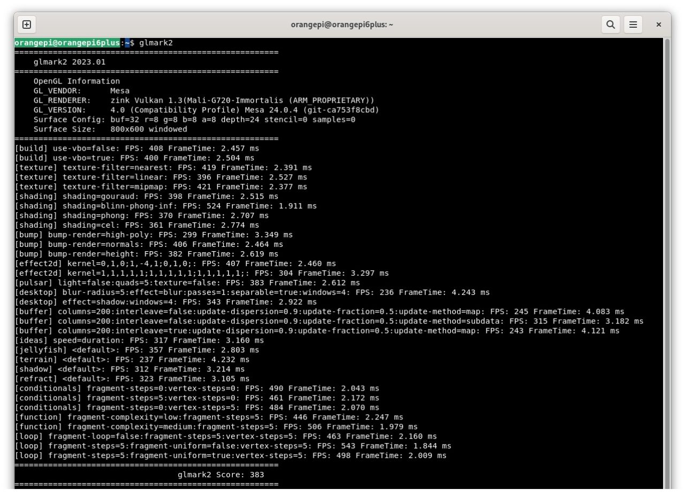
Task: Click the GL_VERSION Mesa 24.0.4 line
Action: coord(206,110)
